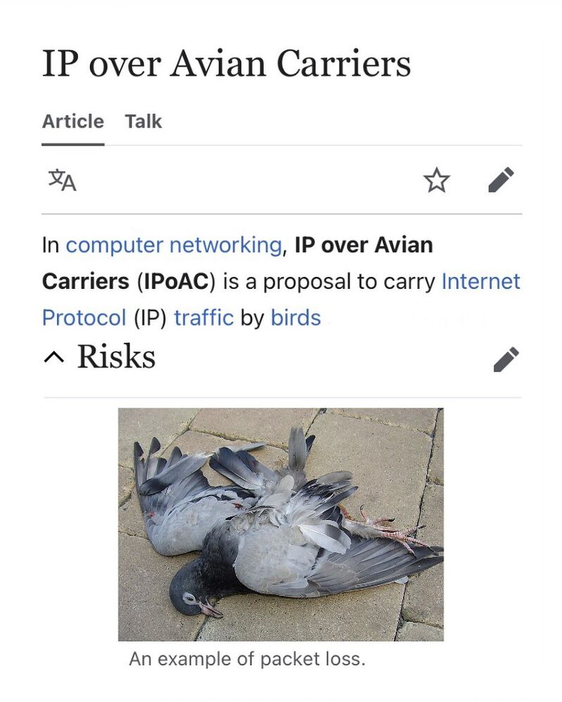
Task: Open the dead pigeon photo thumbnail
Action: pos(281,524)
